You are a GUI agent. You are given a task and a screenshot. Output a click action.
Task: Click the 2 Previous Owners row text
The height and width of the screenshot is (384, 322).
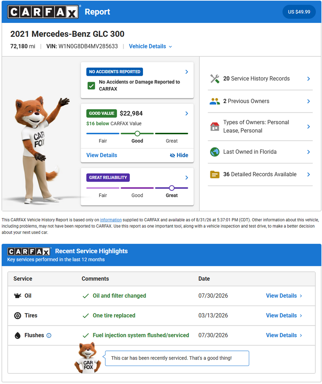click(246, 101)
